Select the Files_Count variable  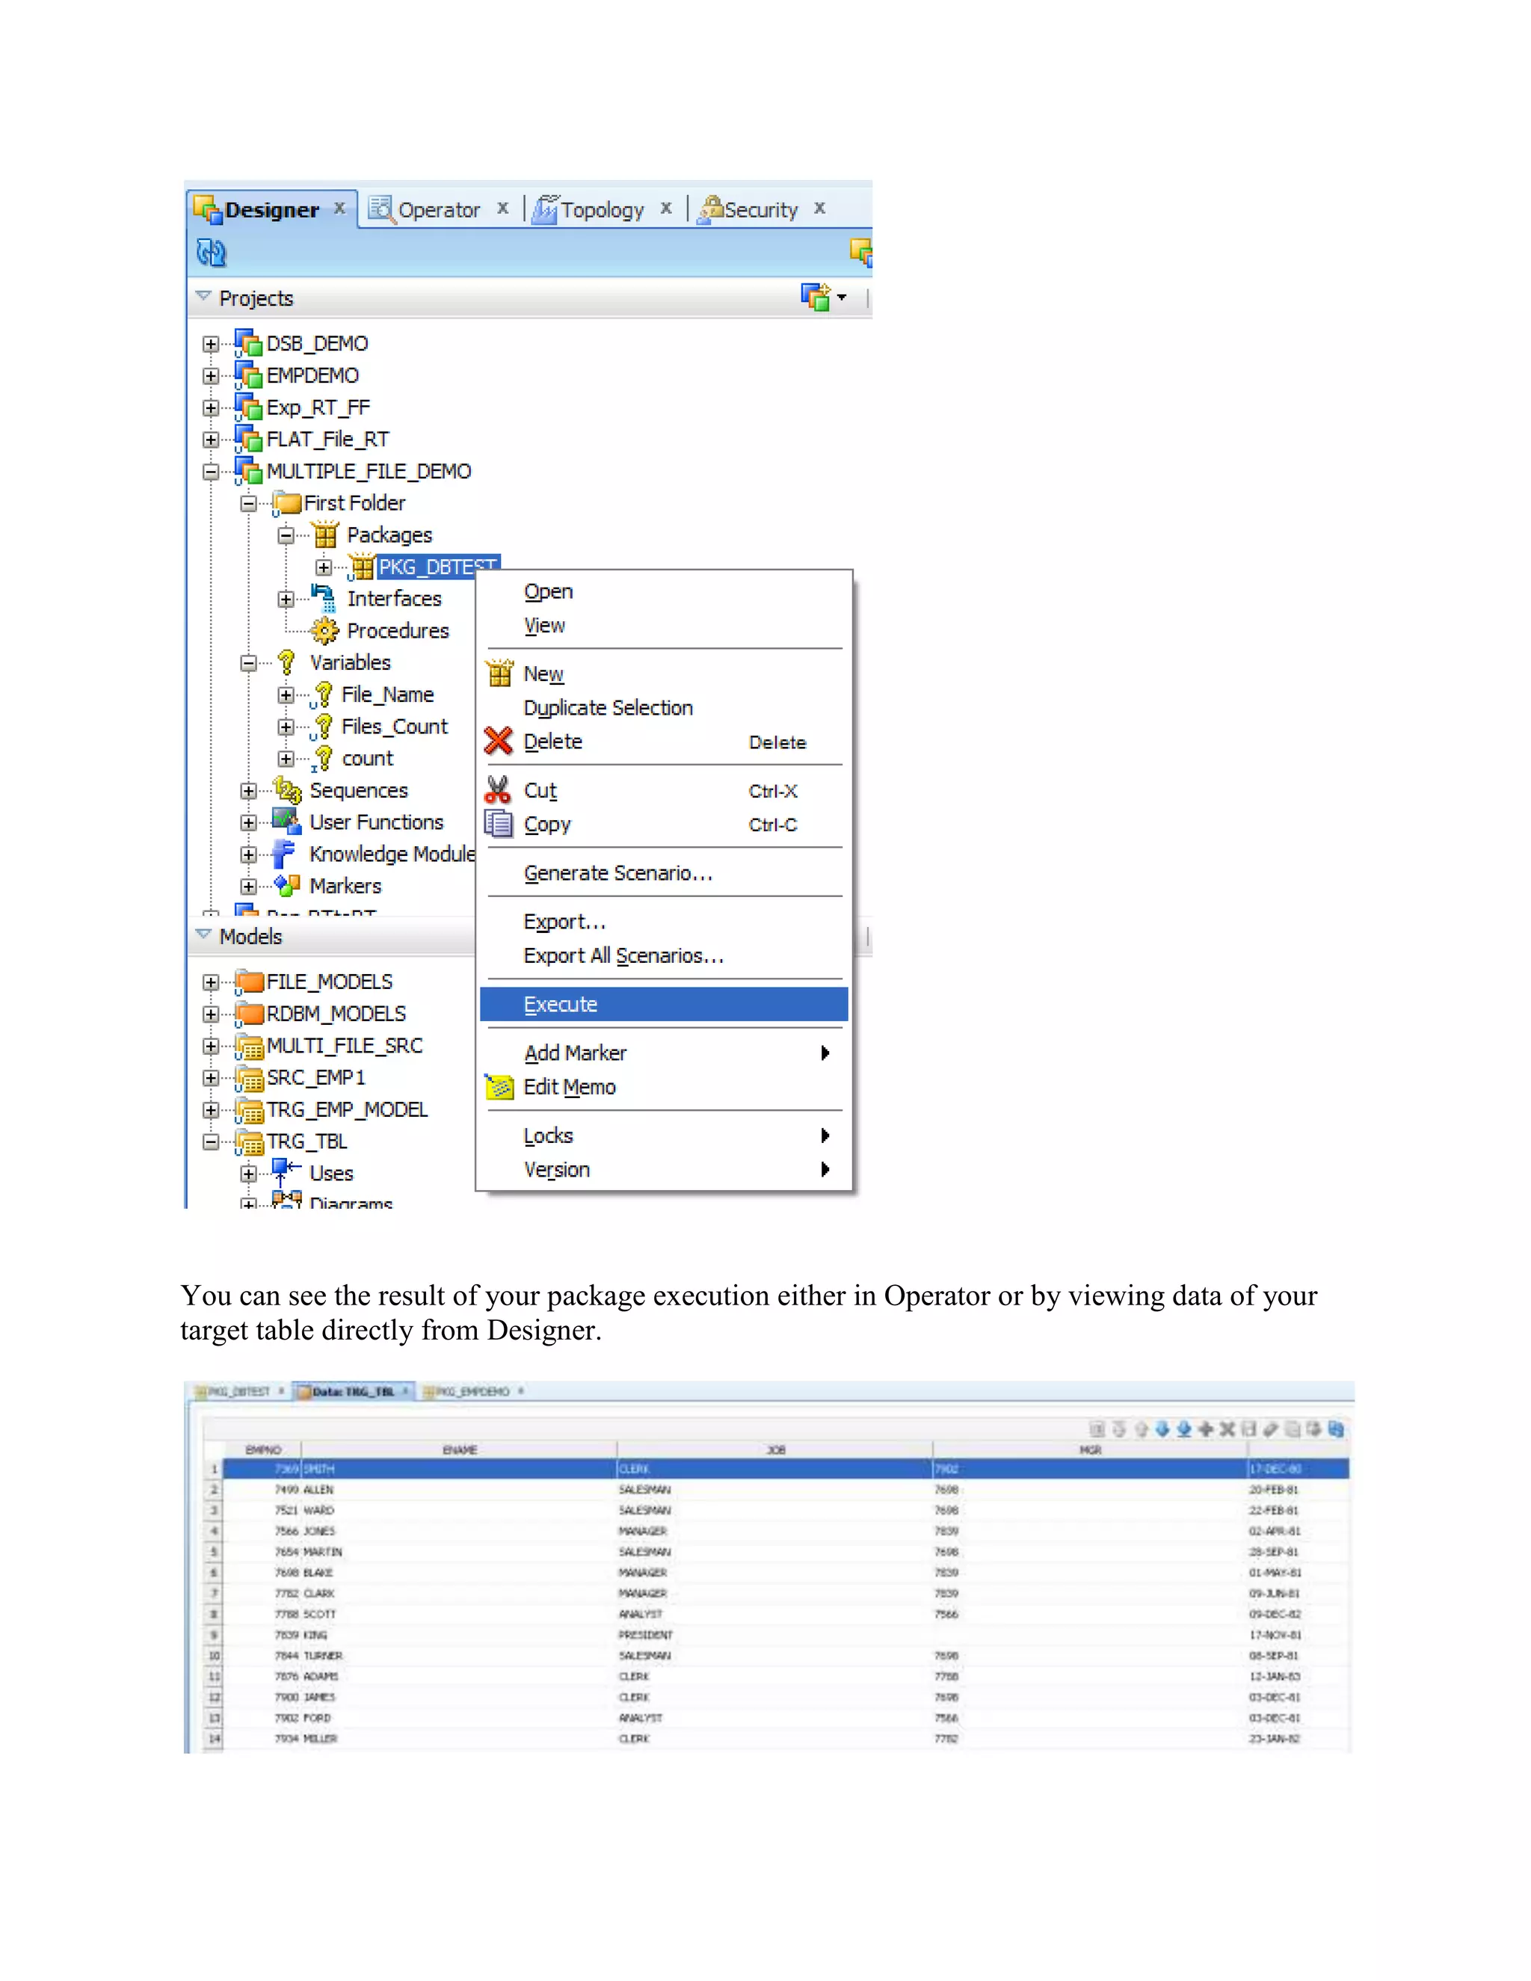click(x=394, y=727)
